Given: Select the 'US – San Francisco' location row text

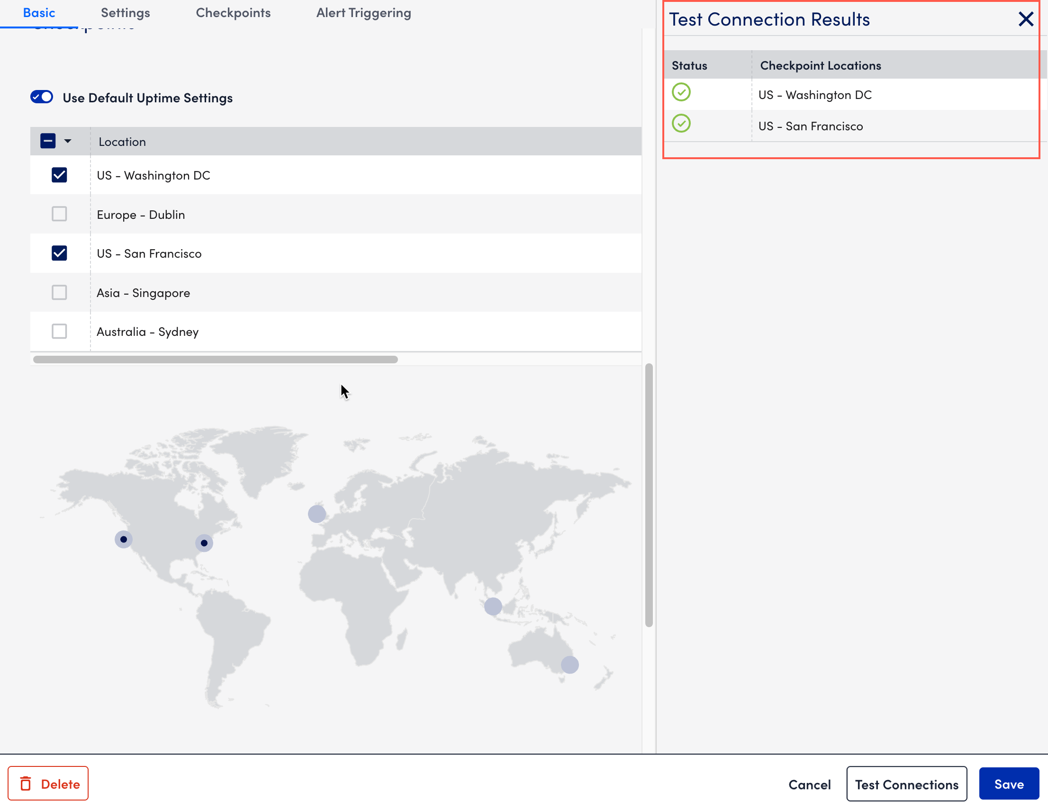Looking at the screenshot, I should [149, 253].
